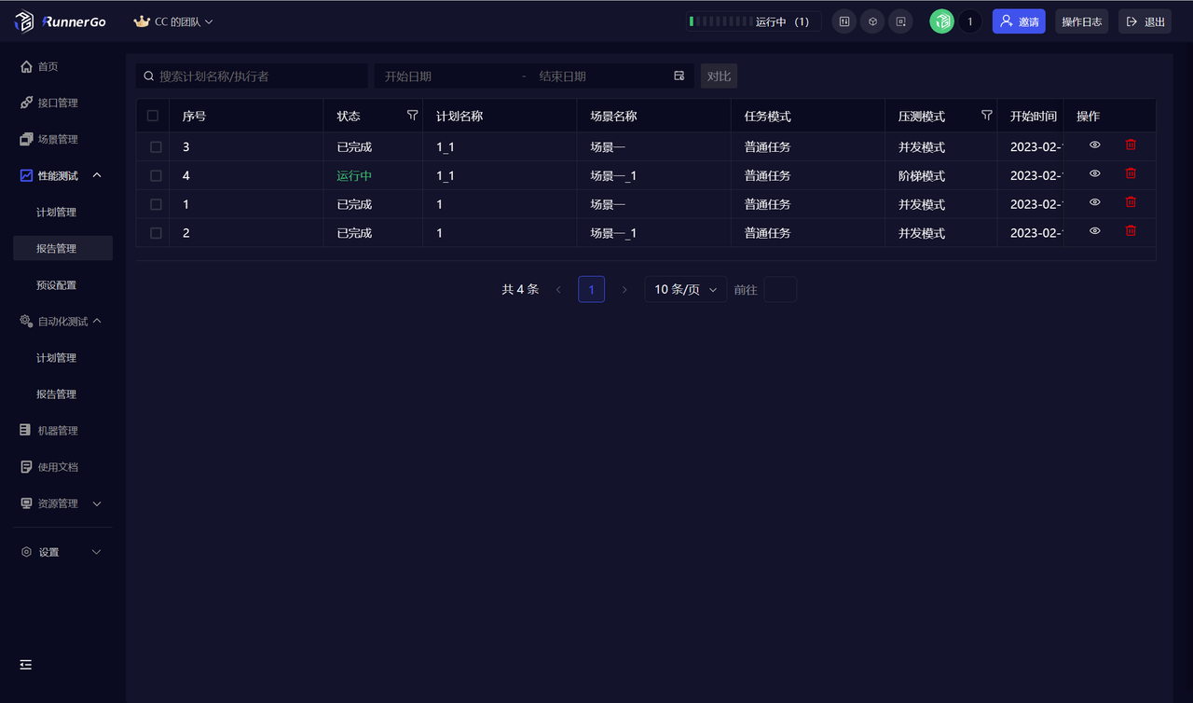Click the 接口管理 plug icon

(26, 103)
